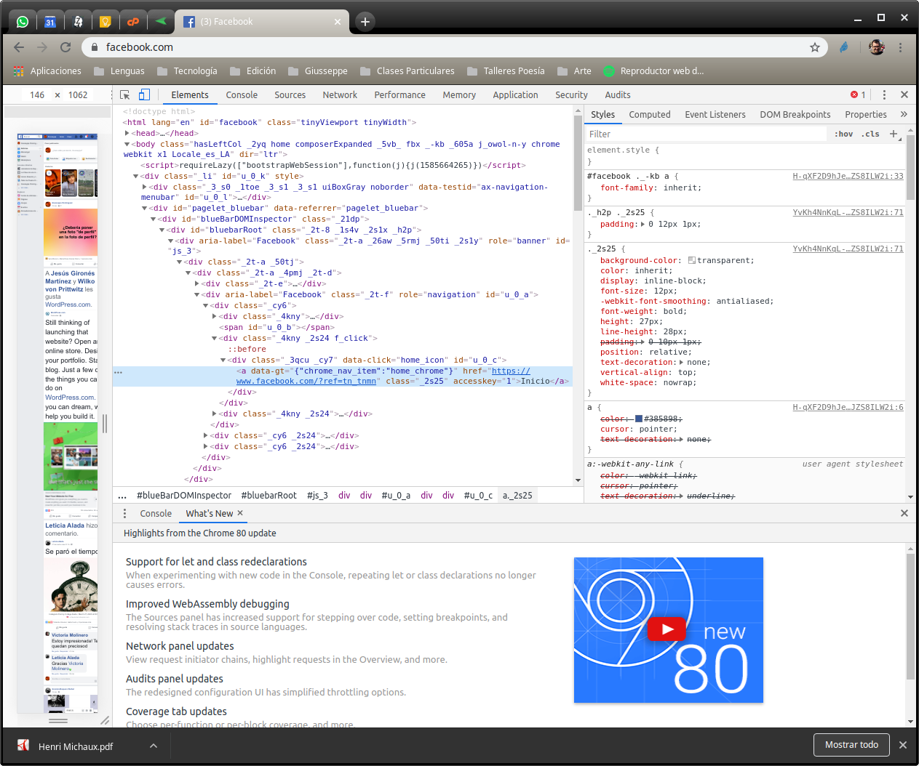
Task: Expand the padding shorthand triangle in ._h2p ._2s25 rule
Action: (x=643, y=224)
